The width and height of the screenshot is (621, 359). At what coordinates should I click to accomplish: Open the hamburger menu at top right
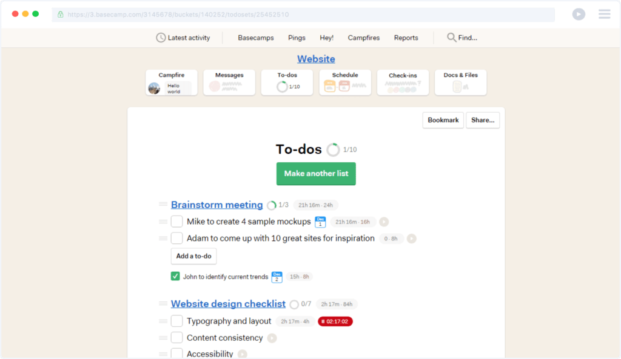(604, 14)
